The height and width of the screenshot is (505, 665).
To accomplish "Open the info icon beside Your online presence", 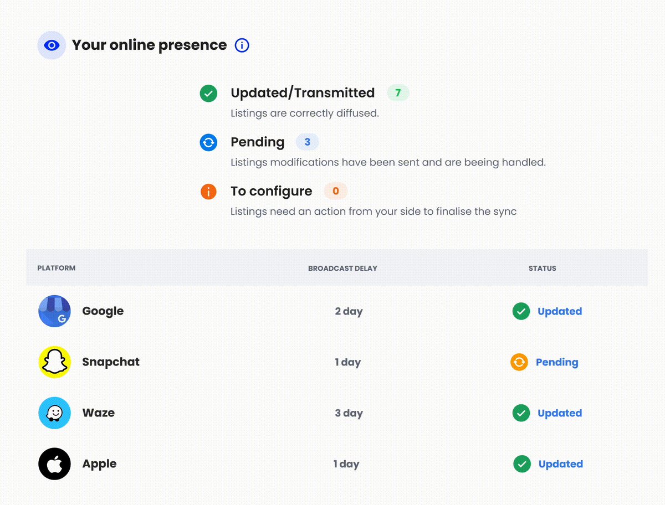I will [242, 45].
